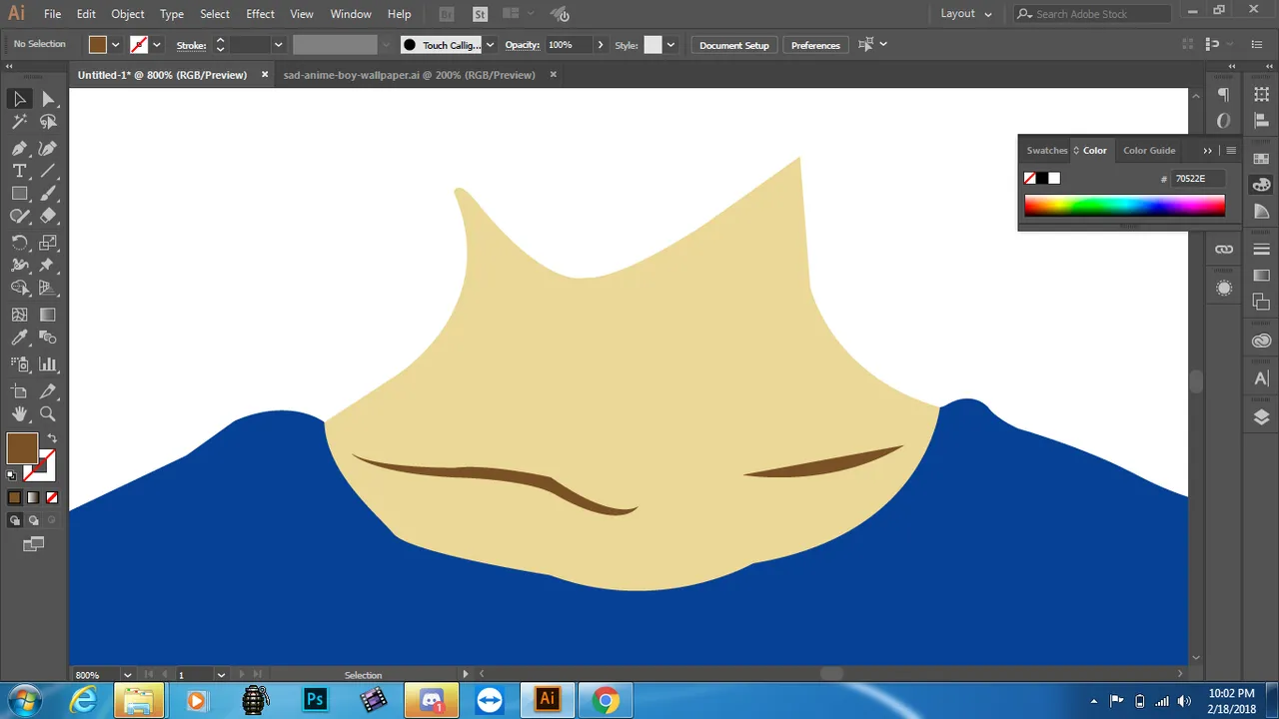Viewport: 1279px width, 719px height.
Task: Swap fill and stroke arrows
Action: (x=51, y=438)
